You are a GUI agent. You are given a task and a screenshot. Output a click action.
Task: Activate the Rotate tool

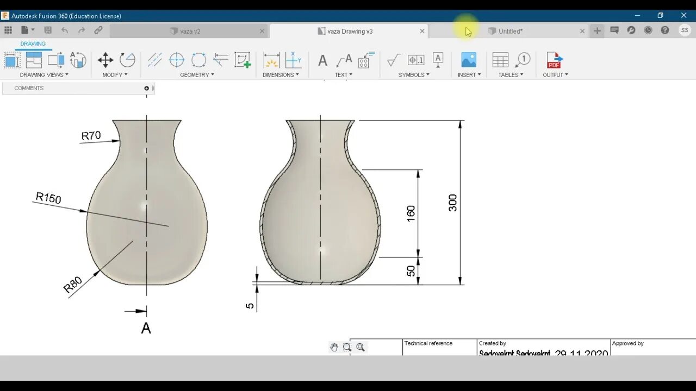click(127, 60)
